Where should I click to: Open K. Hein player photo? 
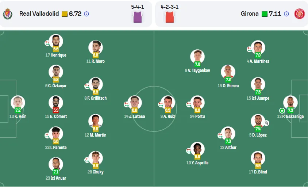point(18,102)
